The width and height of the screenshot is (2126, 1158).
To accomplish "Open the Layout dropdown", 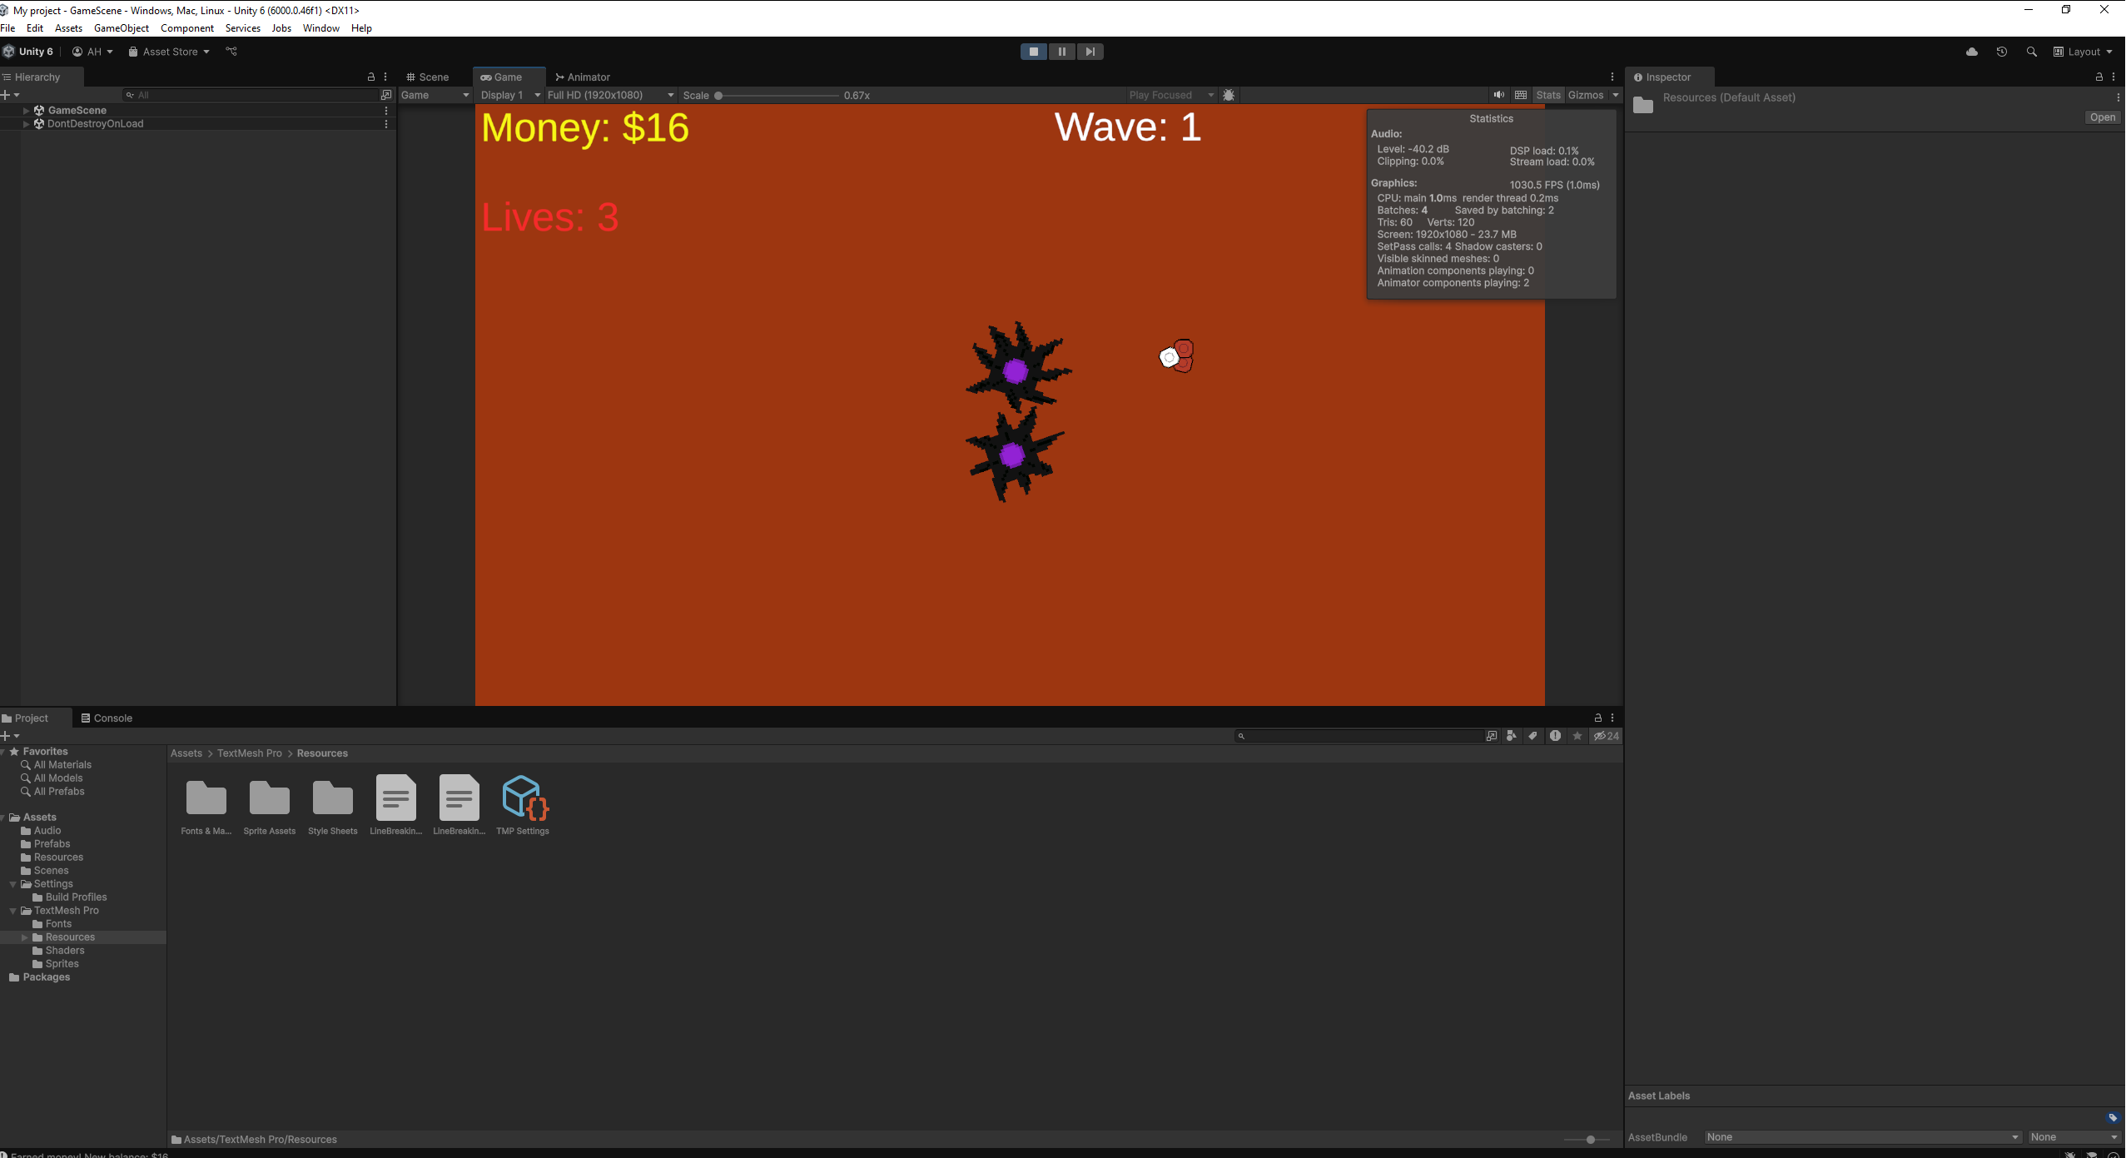I will [2083, 52].
